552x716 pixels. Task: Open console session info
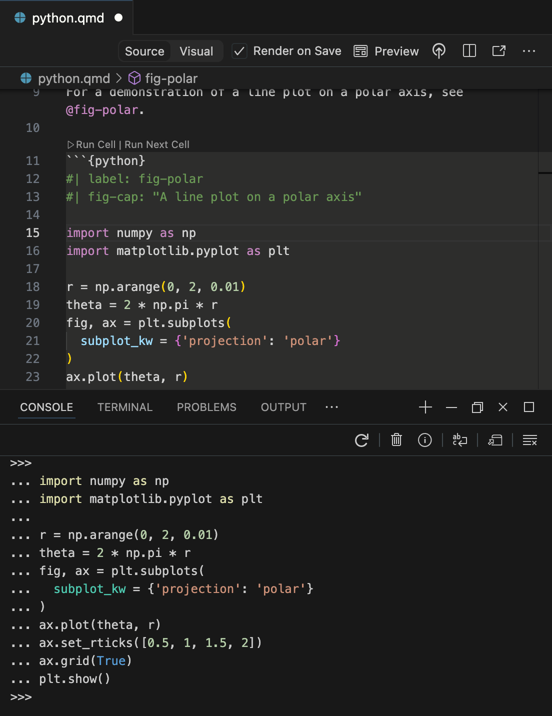tap(424, 440)
